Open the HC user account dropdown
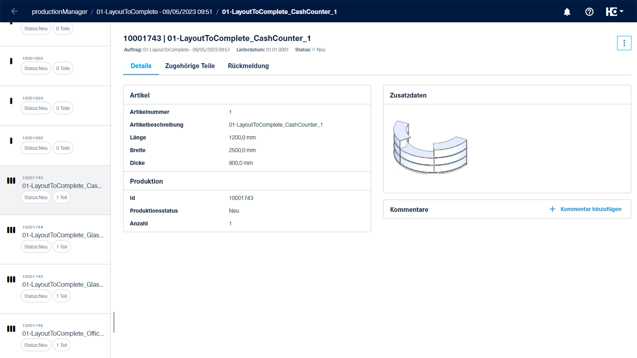 [614, 12]
